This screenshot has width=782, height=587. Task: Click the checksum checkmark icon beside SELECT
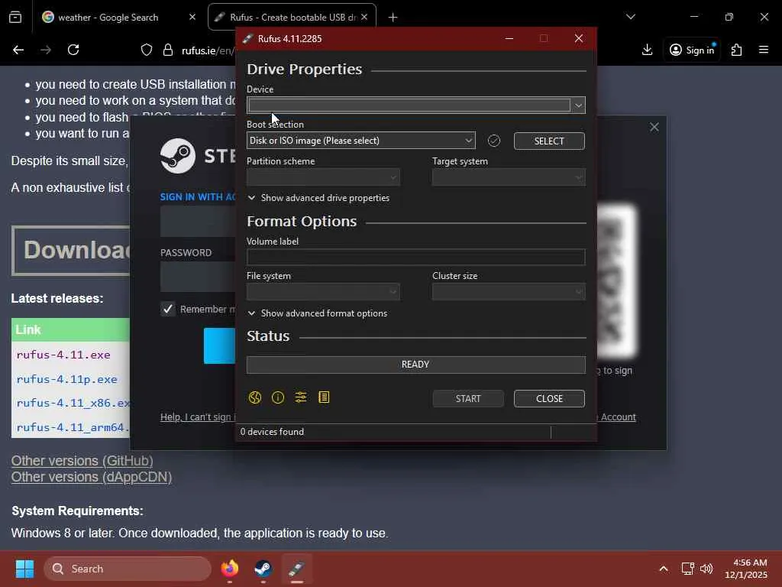(494, 141)
